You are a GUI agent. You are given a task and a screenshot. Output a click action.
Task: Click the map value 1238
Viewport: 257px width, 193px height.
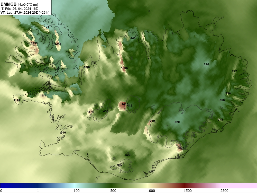pyautogui.click(x=34, y=43)
